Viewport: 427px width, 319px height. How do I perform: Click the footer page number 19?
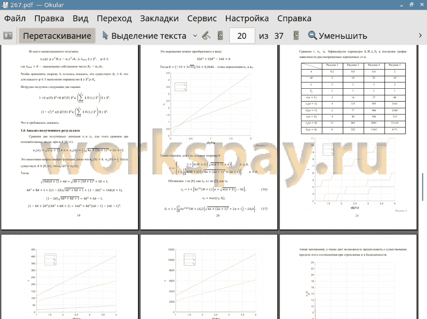pos(79,215)
